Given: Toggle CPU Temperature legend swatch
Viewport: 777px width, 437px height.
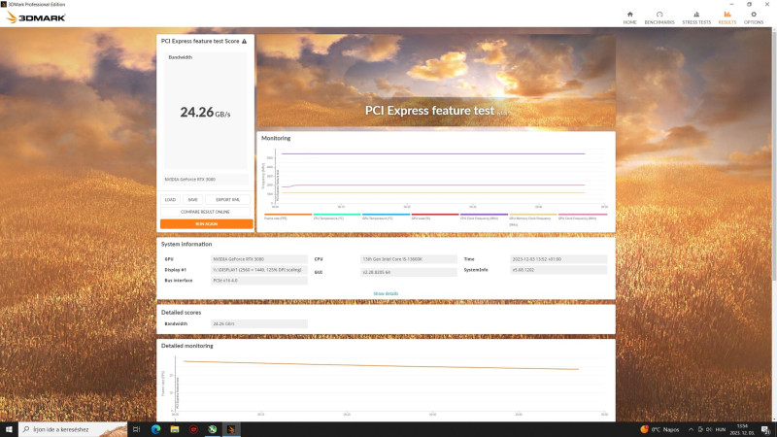Looking at the screenshot, I should coord(337,215).
